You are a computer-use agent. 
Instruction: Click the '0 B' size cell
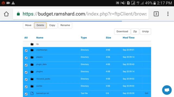(x=107, y=93)
